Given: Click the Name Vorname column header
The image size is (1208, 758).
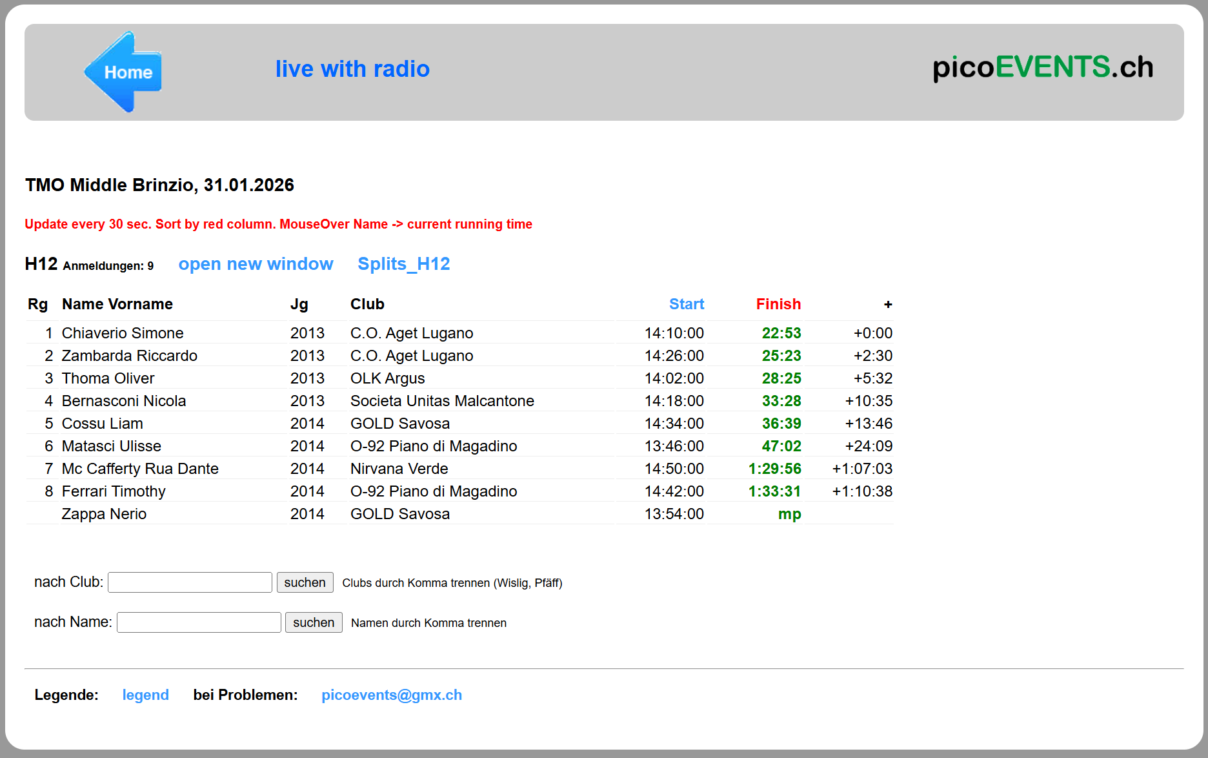Looking at the screenshot, I should click(117, 304).
